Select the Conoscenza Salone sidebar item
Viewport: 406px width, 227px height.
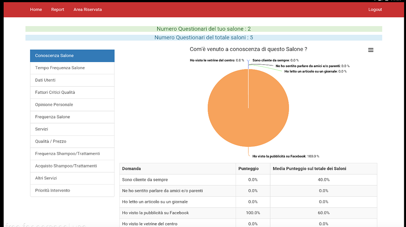pyautogui.click(x=72, y=56)
